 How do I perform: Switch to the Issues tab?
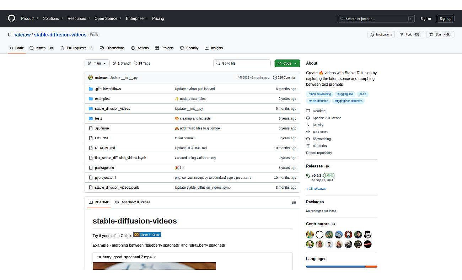point(42,48)
